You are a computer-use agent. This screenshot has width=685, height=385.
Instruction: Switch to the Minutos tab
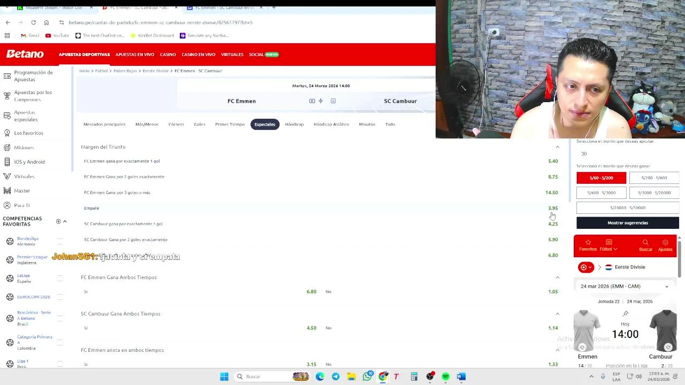[x=367, y=124]
